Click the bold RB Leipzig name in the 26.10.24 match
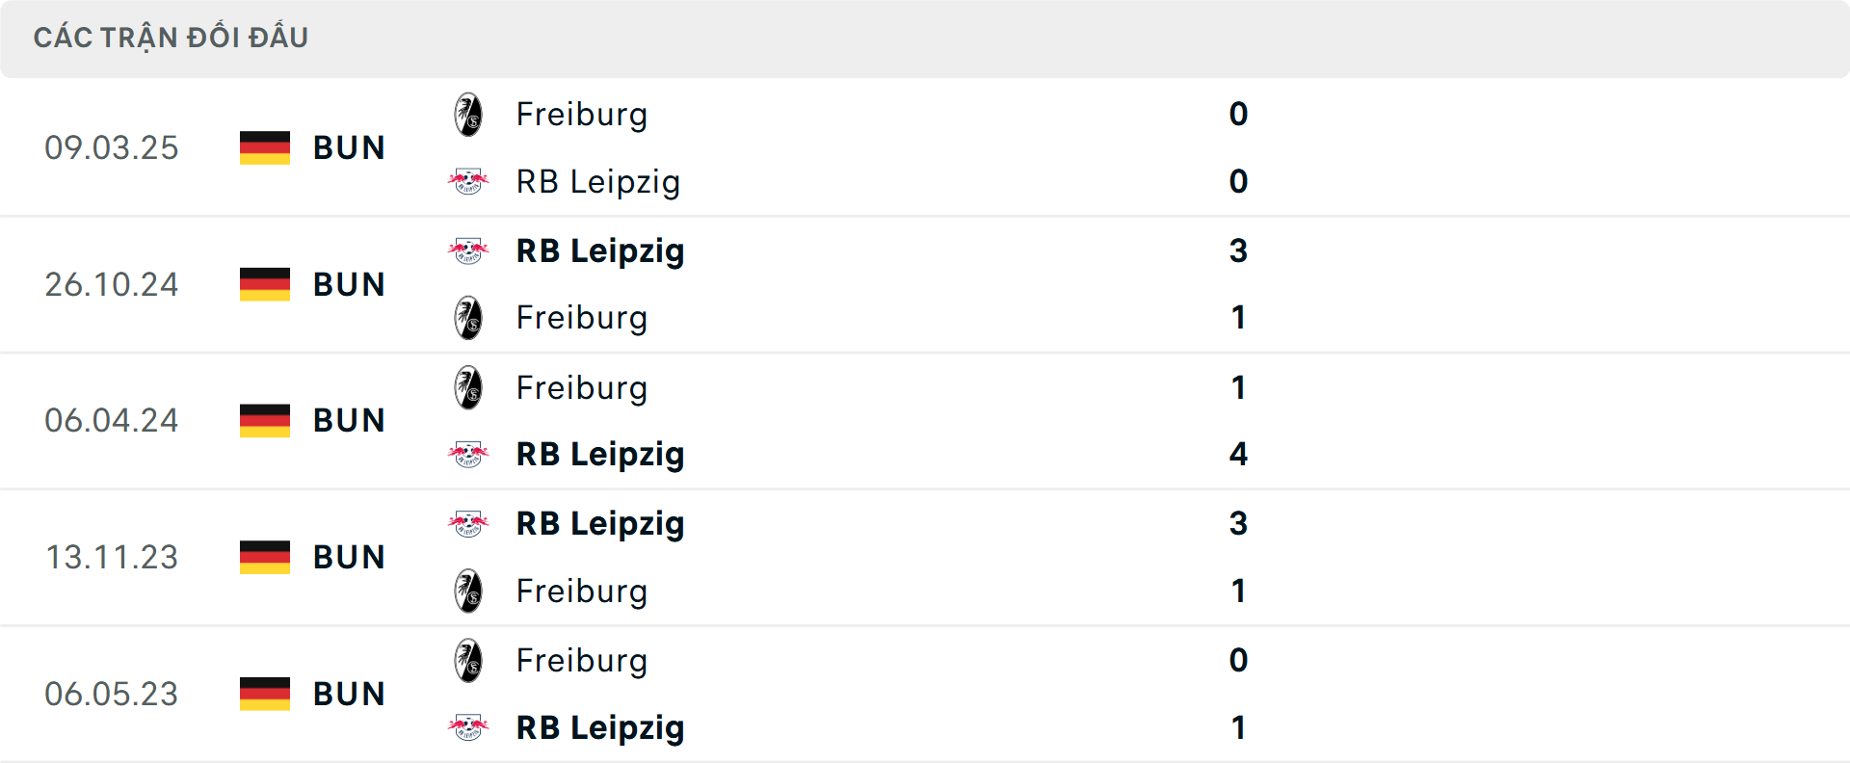This screenshot has width=1850, height=763. [600, 250]
